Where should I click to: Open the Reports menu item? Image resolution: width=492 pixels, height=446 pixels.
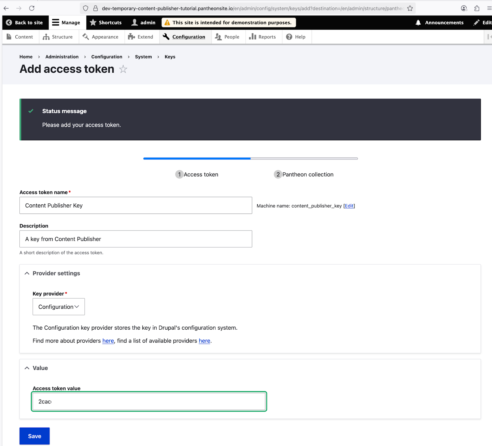(x=263, y=37)
